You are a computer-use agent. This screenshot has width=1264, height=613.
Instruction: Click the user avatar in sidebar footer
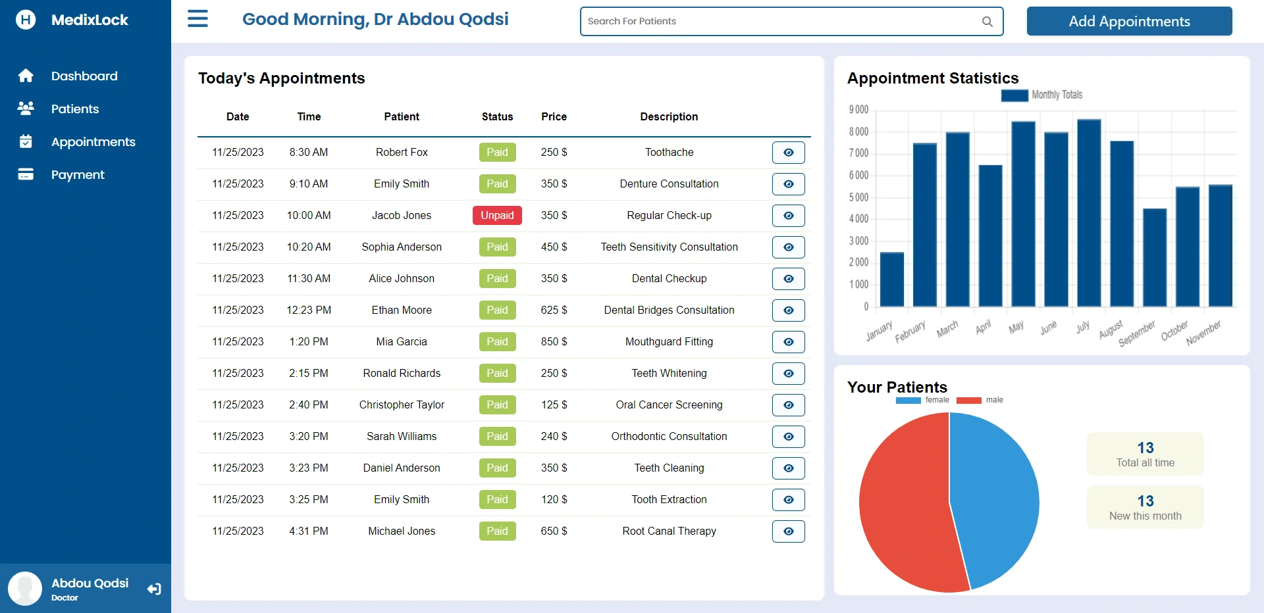[25, 588]
